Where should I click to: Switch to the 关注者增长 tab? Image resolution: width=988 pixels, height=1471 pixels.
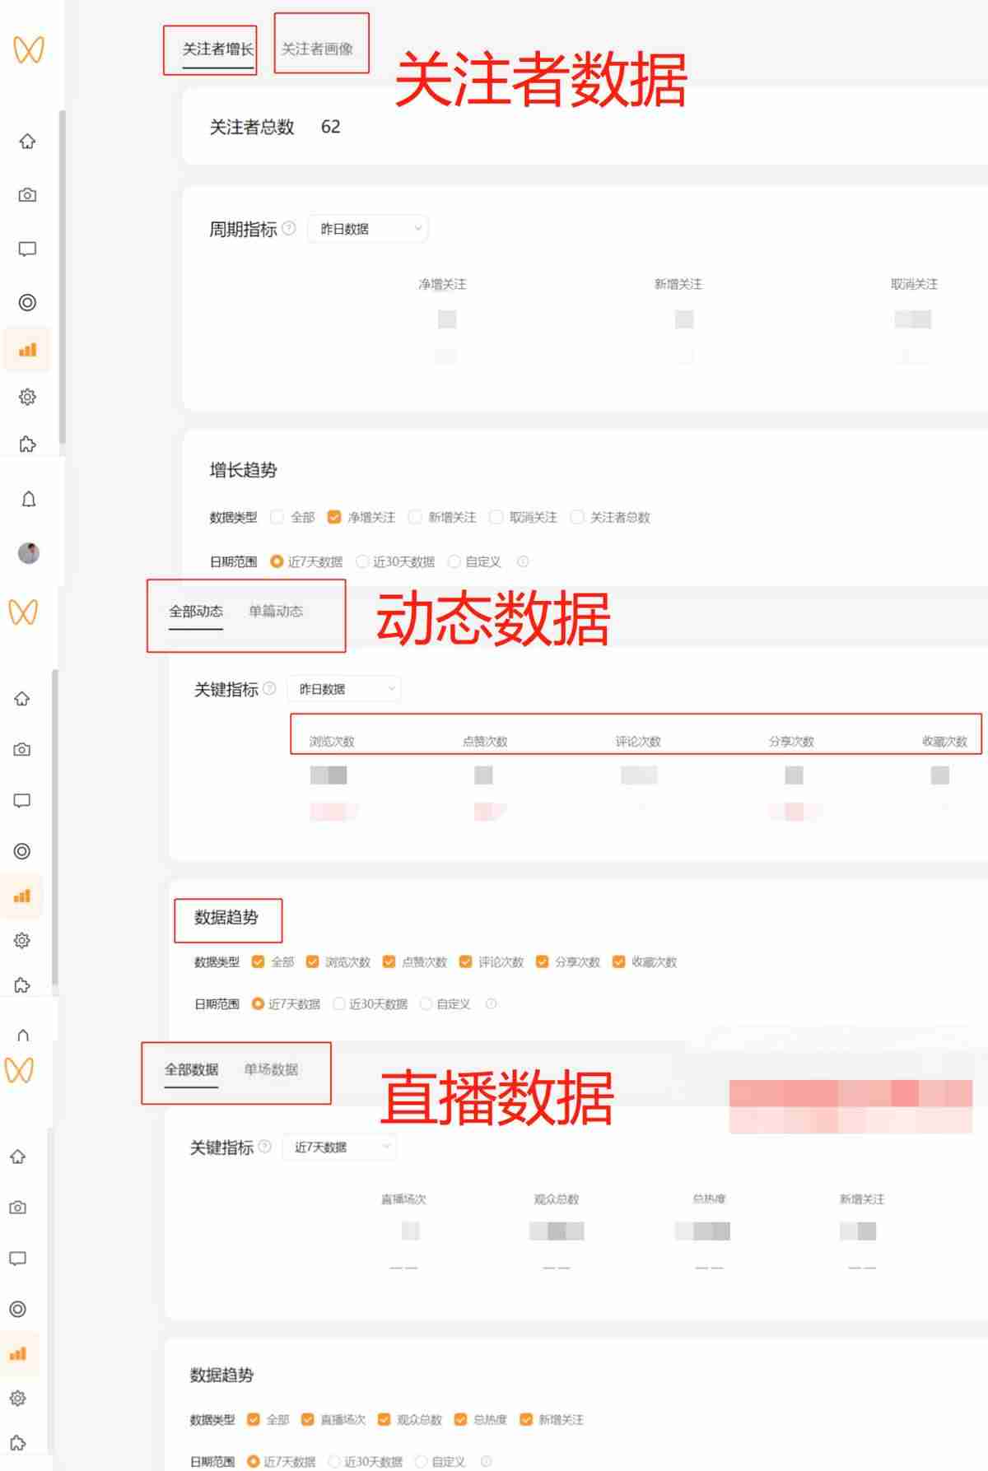point(217,49)
